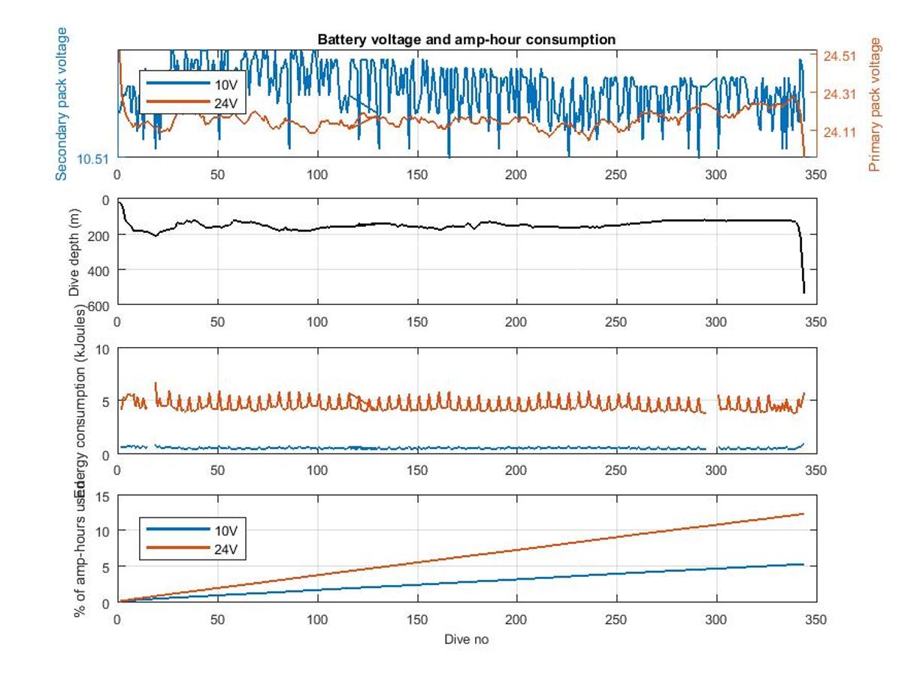Click the 350 tick below the amp-hours plot
The image size is (902, 676).
pyautogui.click(x=816, y=618)
